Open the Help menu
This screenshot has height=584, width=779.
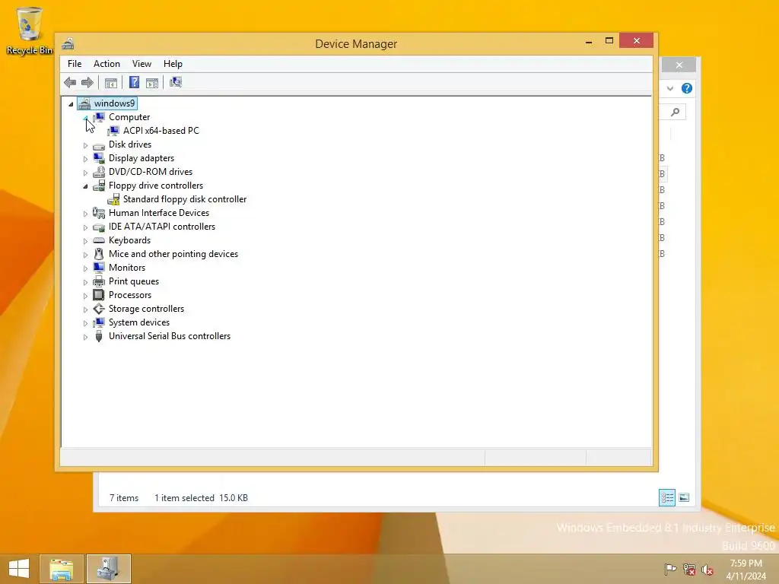[173, 64]
